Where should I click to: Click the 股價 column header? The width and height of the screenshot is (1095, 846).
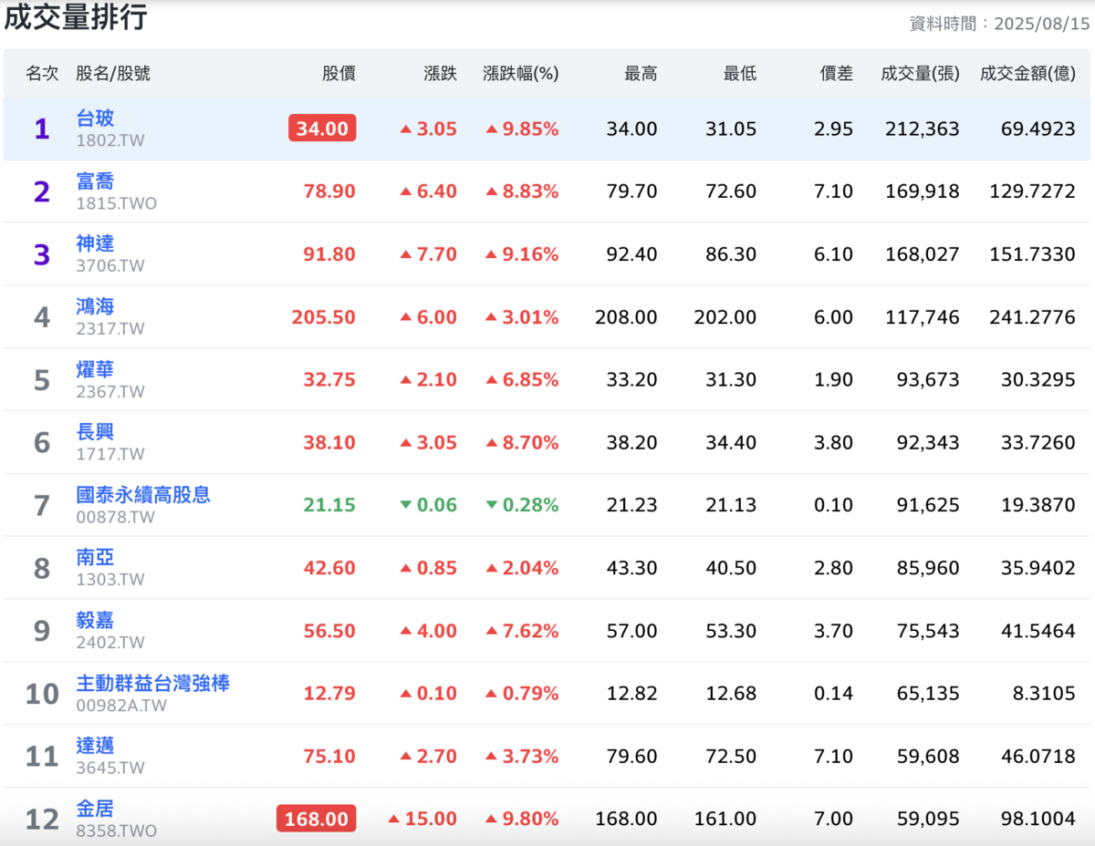[x=339, y=74]
